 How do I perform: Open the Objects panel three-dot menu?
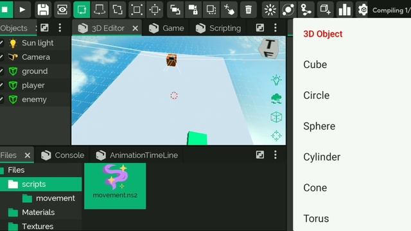coord(60,28)
